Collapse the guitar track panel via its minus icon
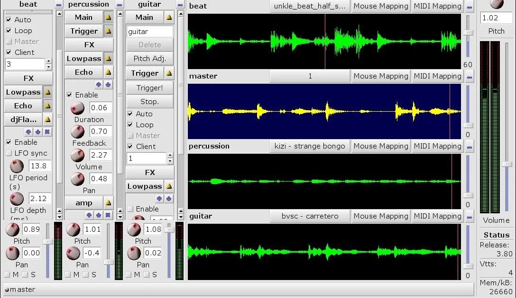516x298 pixels. coord(180,5)
